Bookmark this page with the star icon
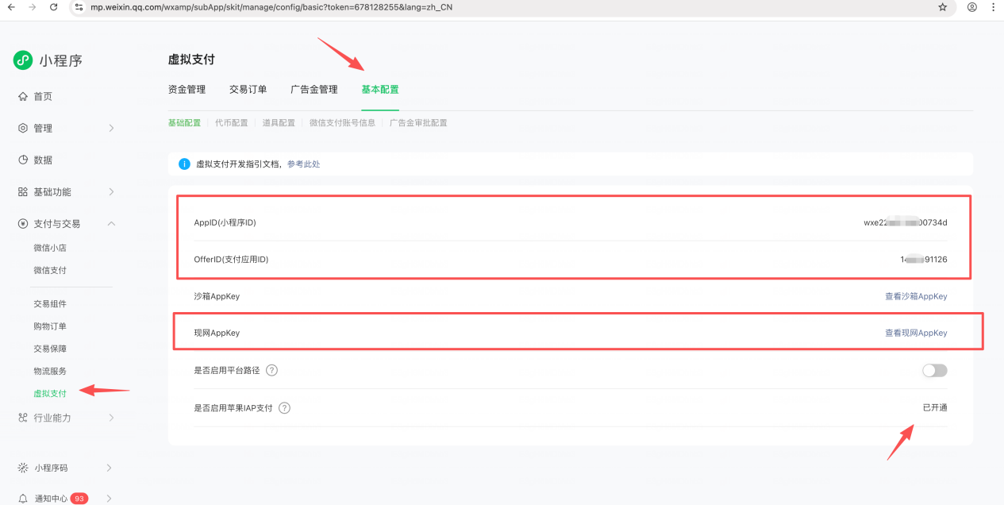 (x=943, y=7)
